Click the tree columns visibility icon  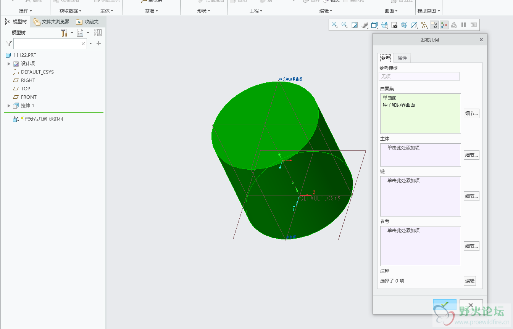point(98,33)
